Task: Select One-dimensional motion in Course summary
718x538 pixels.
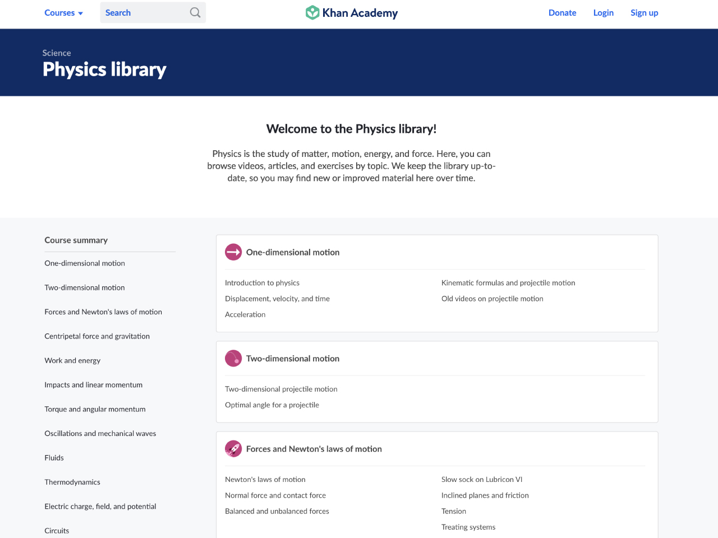Action: click(x=85, y=263)
